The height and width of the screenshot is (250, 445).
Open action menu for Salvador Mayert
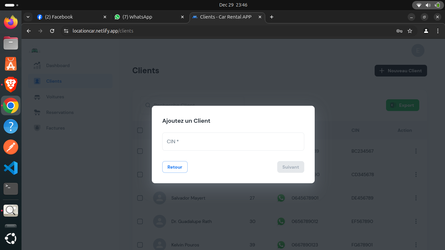point(416,198)
